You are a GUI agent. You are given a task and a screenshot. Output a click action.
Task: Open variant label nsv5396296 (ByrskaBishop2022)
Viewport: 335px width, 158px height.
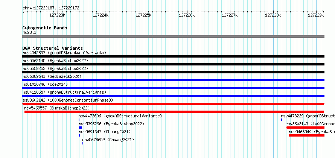(111, 124)
